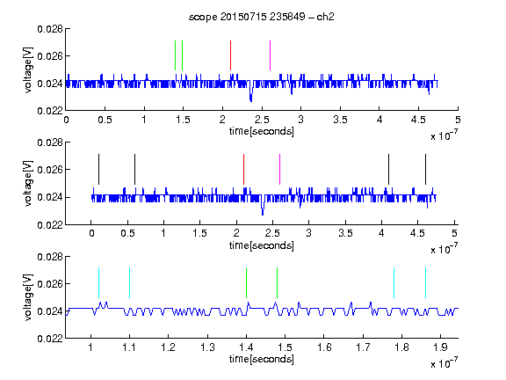Select the green marker at 1.4 in bottom plot
This screenshot has width=506, height=380.
pyautogui.click(x=247, y=282)
